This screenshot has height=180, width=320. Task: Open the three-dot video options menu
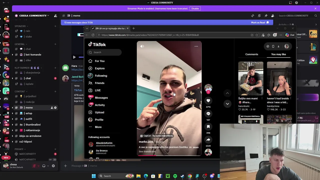point(196,46)
